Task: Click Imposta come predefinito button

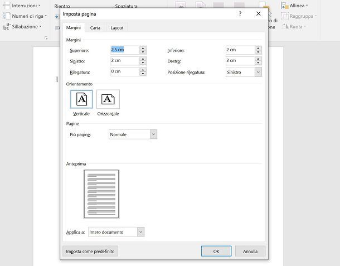Action: 90,252
